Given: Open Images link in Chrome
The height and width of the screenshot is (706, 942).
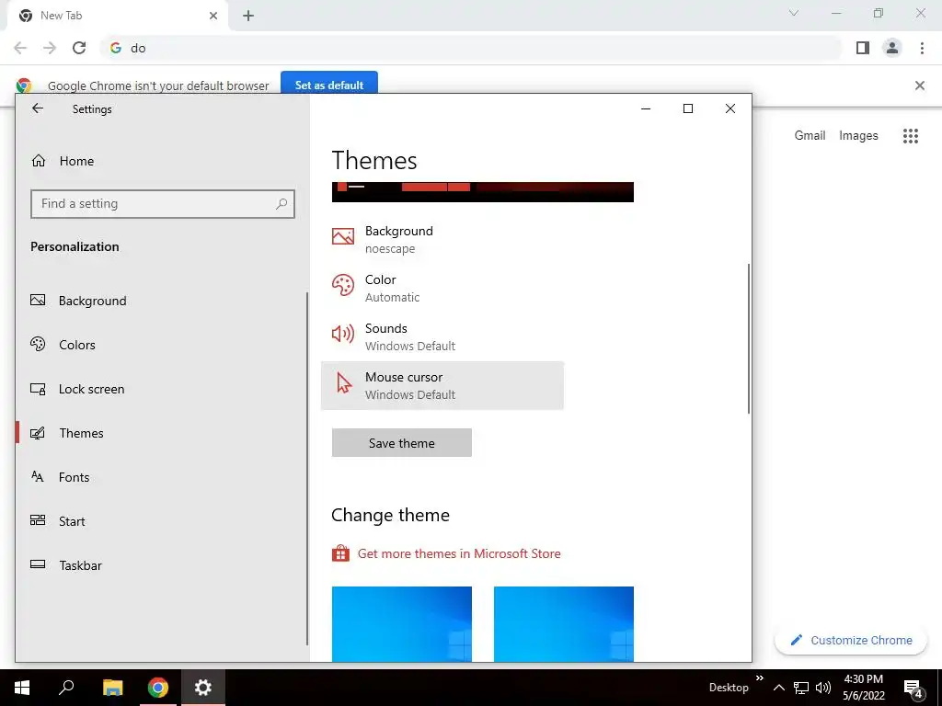Looking at the screenshot, I should 858,136.
